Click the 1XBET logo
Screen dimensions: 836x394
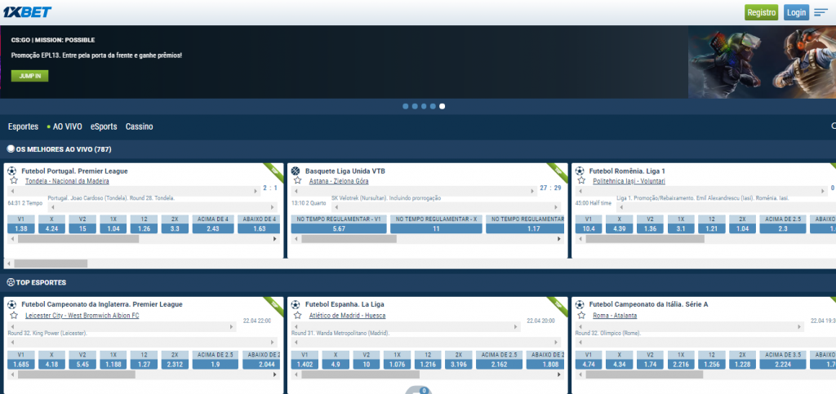(x=28, y=11)
